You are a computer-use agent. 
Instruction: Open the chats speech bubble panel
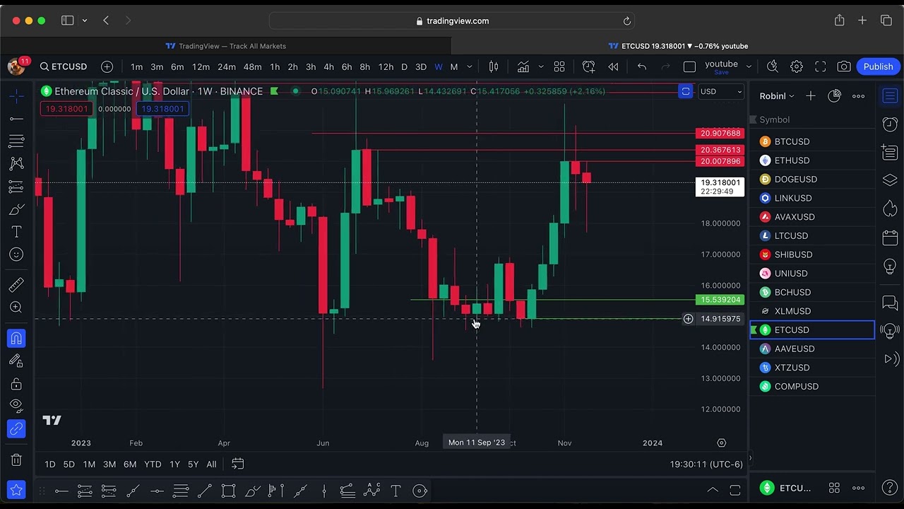tap(890, 303)
